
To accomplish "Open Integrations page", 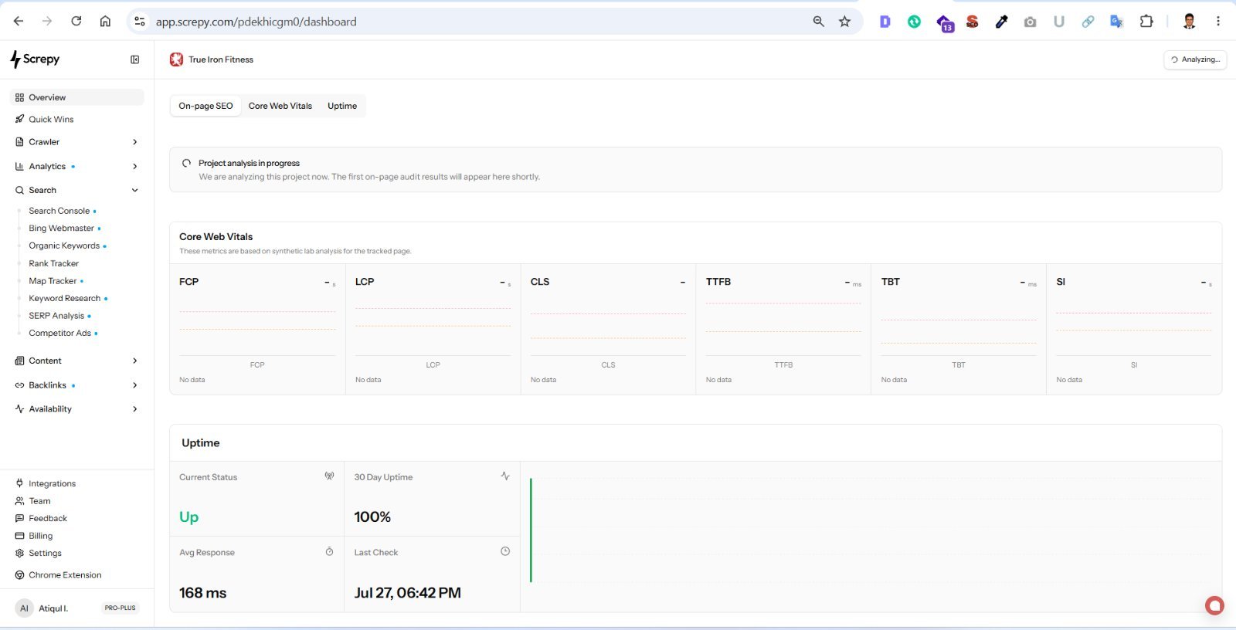I will tap(53, 484).
